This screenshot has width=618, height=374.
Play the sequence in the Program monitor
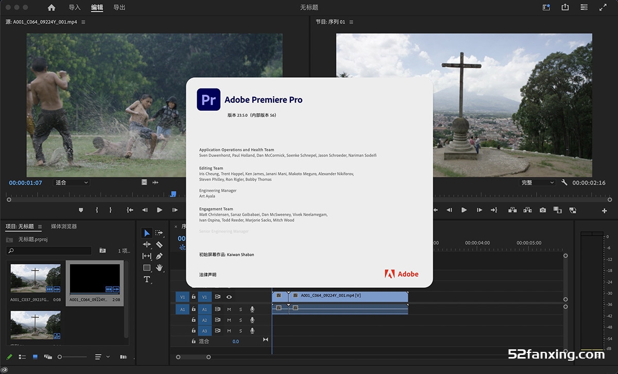tap(464, 210)
